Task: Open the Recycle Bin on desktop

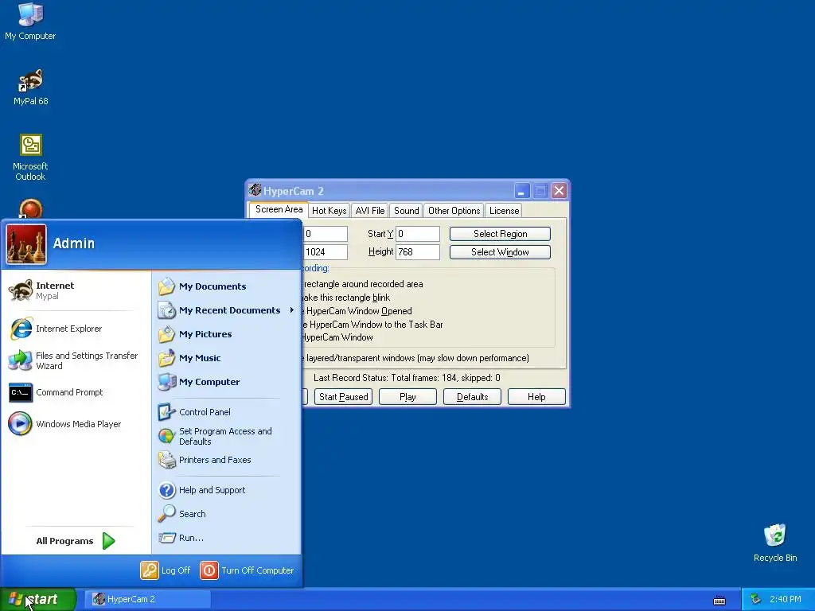Action: 775,543
